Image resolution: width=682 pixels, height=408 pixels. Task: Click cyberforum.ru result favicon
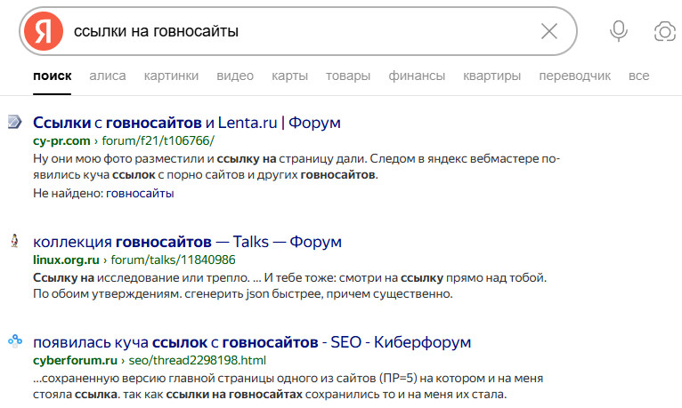(14, 341)
